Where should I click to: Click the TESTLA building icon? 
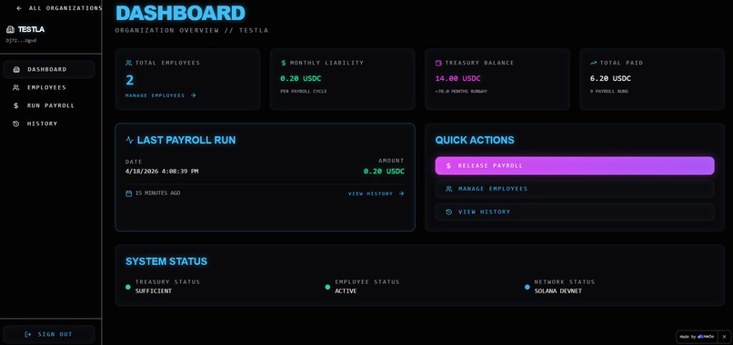point(11,29)
